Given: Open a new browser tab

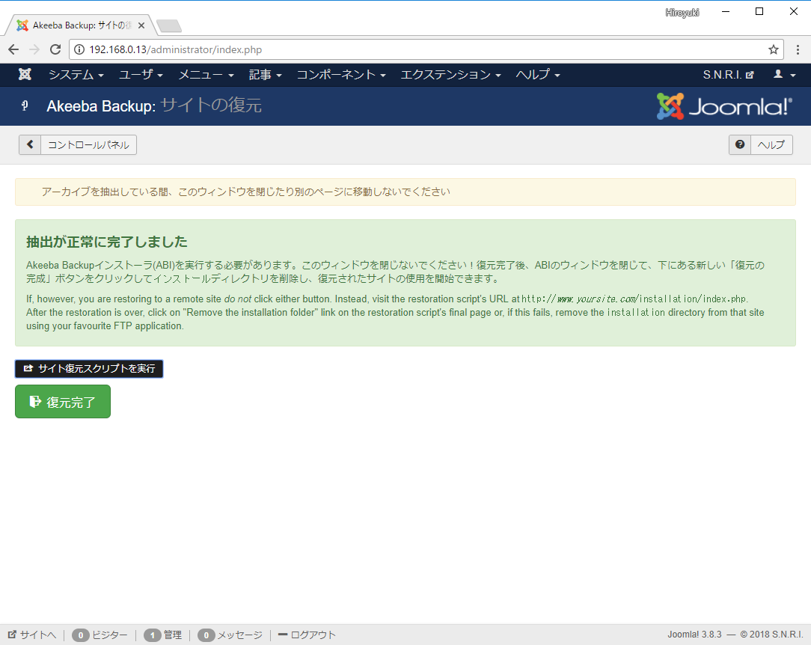Looking at the screenshot, I should click(168, 25).
